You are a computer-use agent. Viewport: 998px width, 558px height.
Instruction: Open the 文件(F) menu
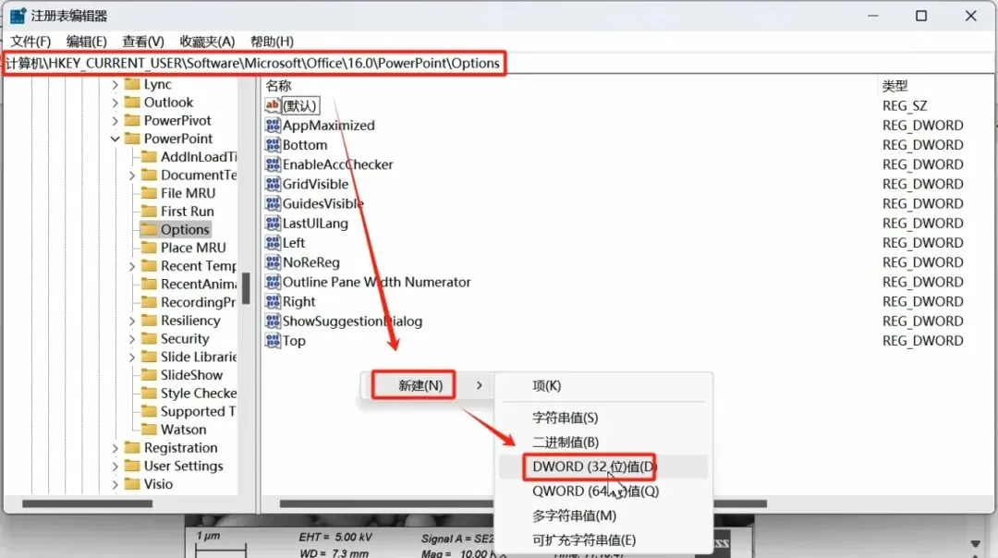click(30, 42)
